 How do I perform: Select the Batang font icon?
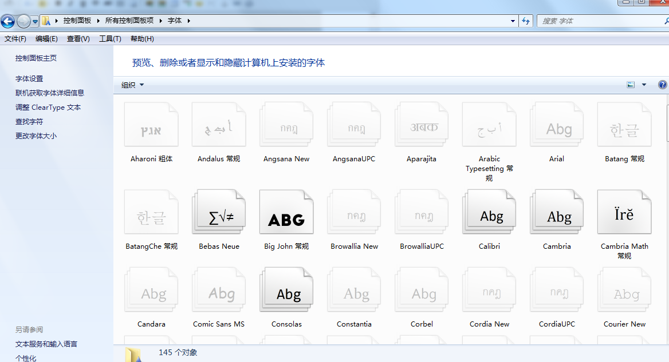(x=625, y=124)
